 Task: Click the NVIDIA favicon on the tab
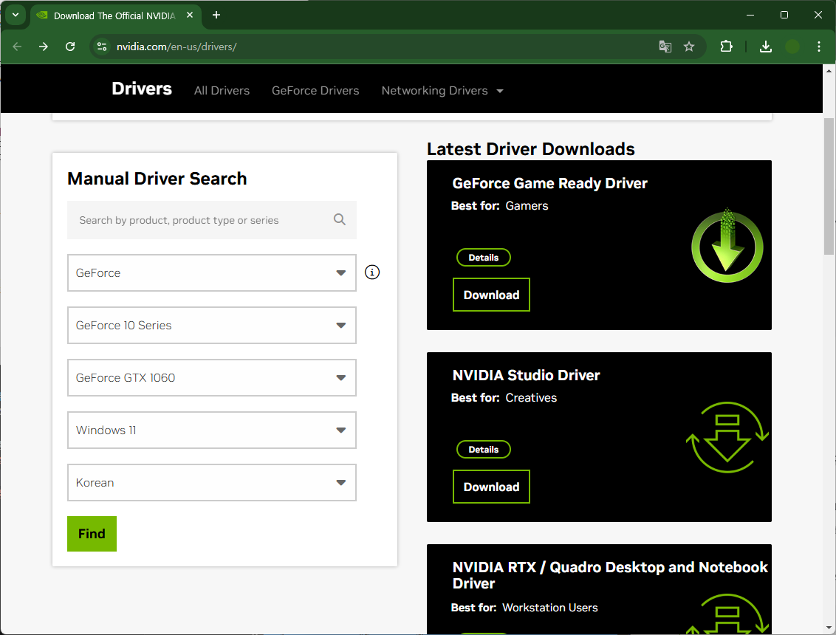42,16
